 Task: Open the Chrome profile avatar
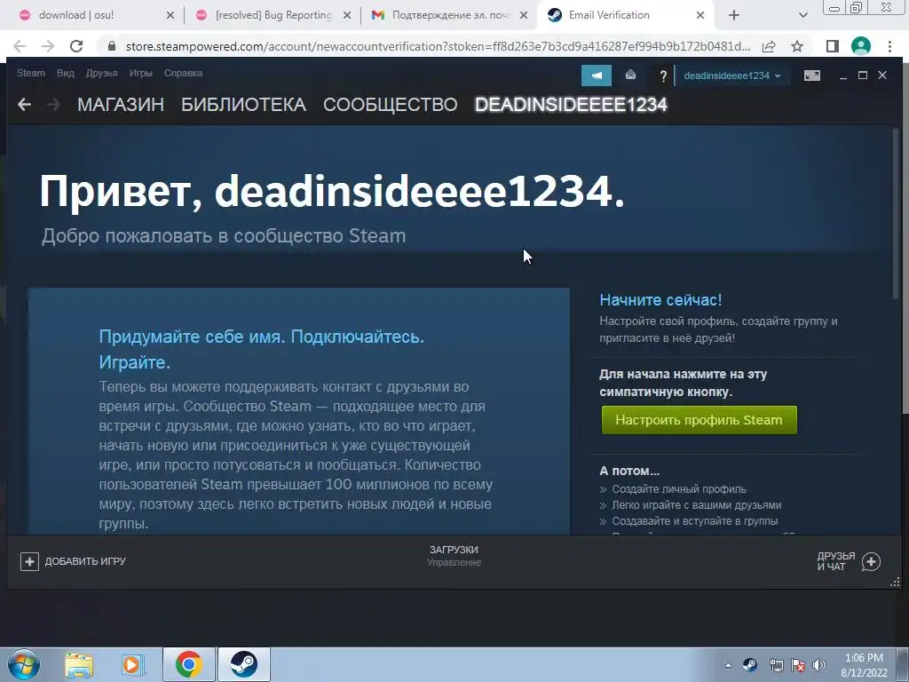click(861, 46)
